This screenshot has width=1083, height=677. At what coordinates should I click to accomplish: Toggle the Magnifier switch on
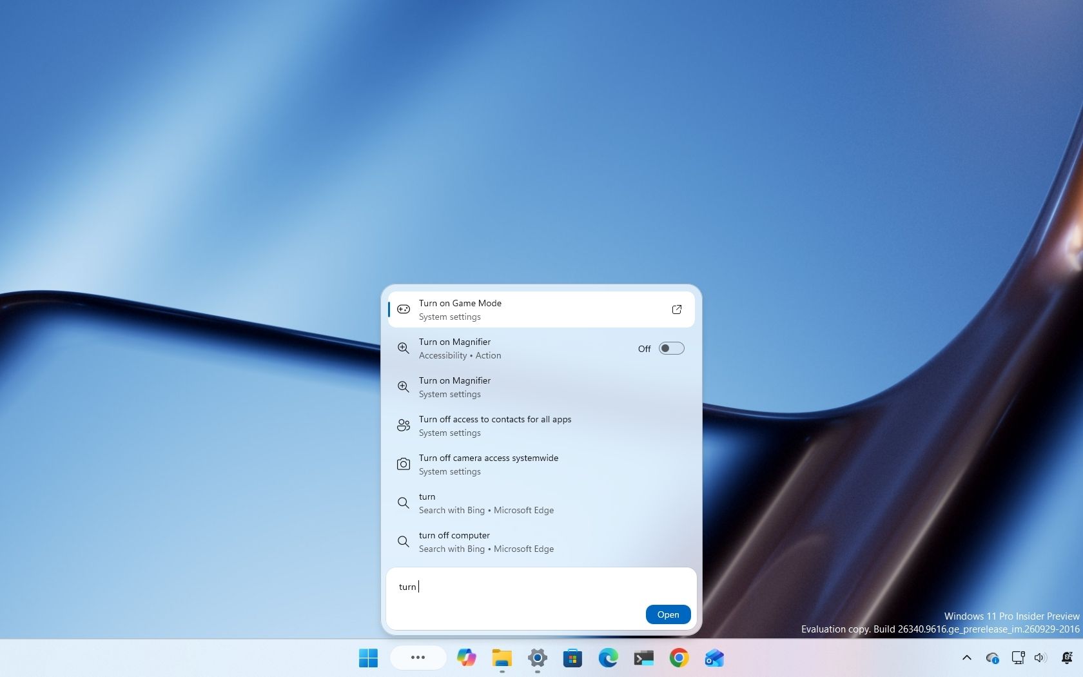coord(671,348)
